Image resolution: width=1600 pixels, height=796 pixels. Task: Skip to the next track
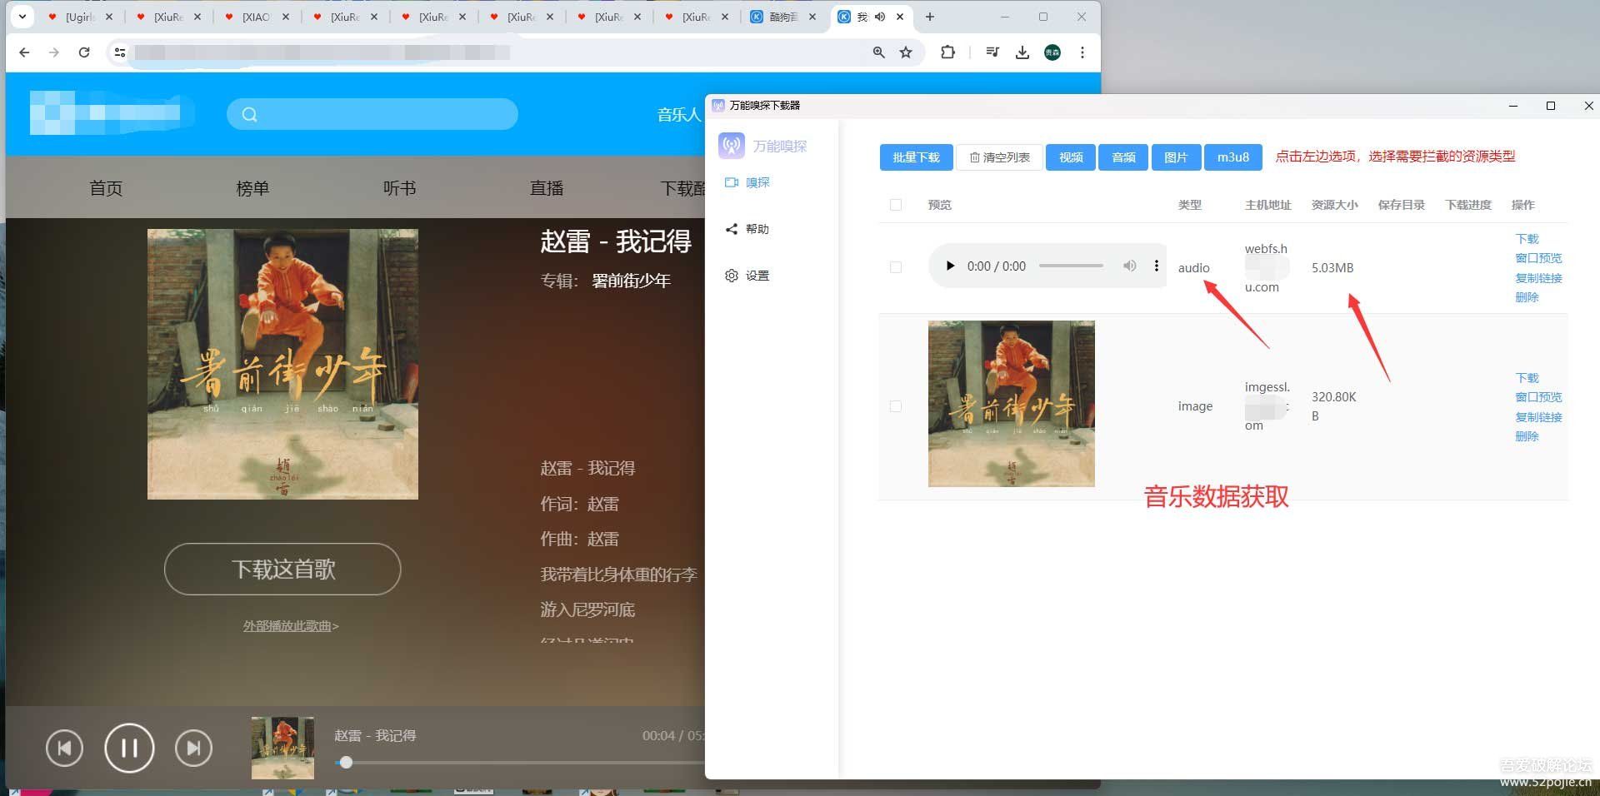tap(193, 748)
